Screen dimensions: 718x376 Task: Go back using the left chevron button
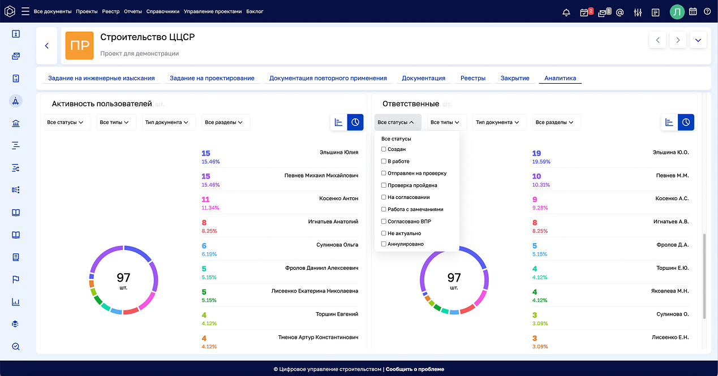(x=47, y=46)
